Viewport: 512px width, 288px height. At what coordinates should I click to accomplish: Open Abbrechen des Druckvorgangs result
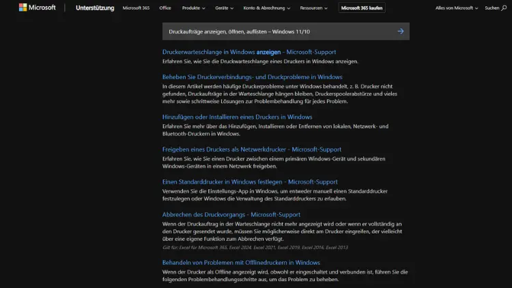231,214
